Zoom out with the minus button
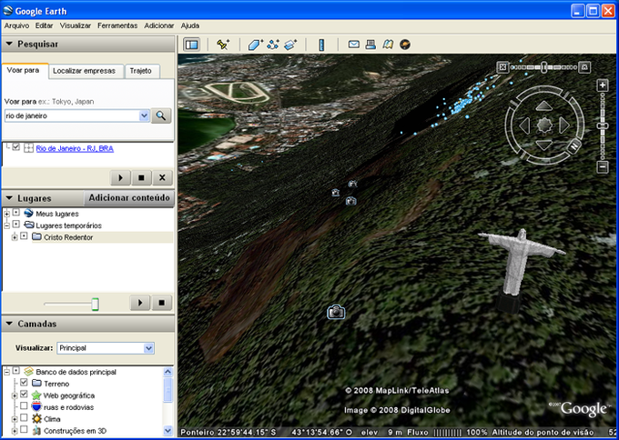619x440 pixels. coord(603,167)
